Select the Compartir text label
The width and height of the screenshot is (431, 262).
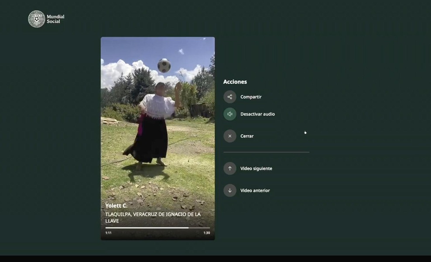[251, 97]
